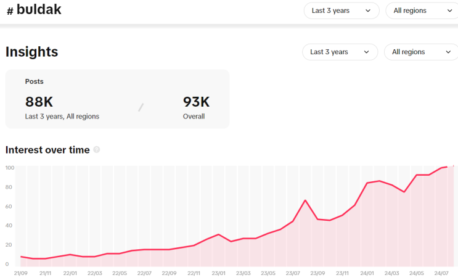The image size is (458, 280).
Task: Click the Posts label in the stats card
Action: [x=34, y=81]
